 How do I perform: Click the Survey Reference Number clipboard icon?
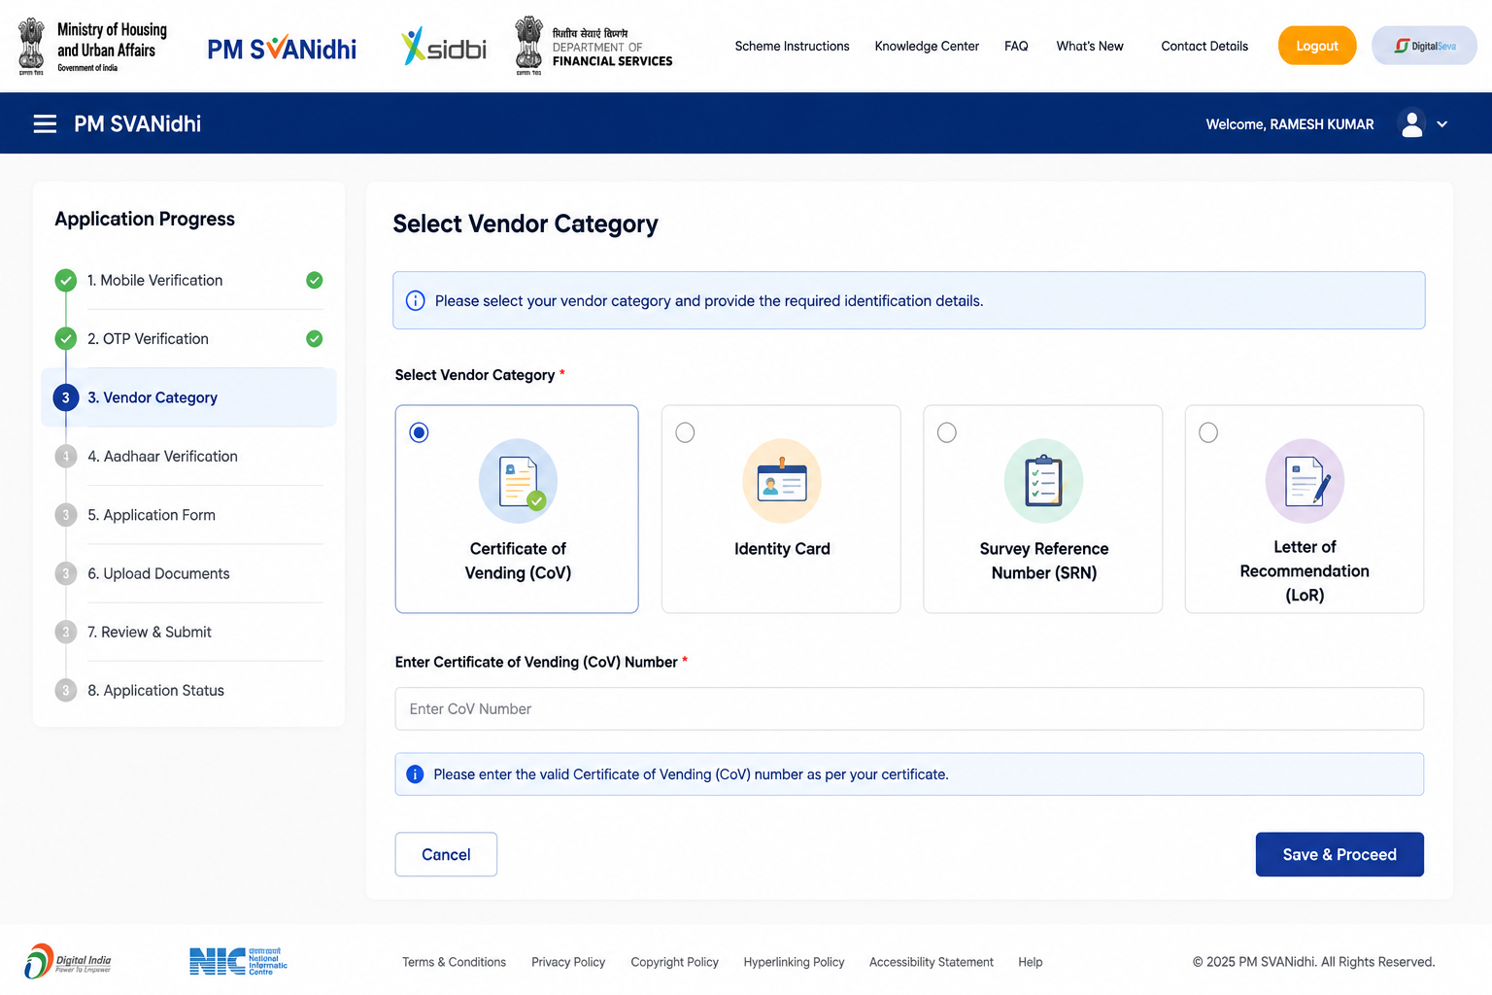point(1043,481)
